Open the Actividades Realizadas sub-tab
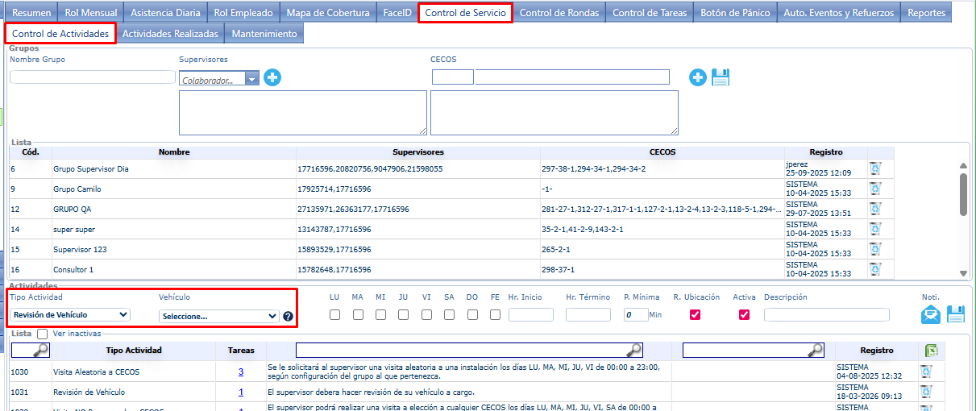976x411 pixels. (x=169, y=33)
